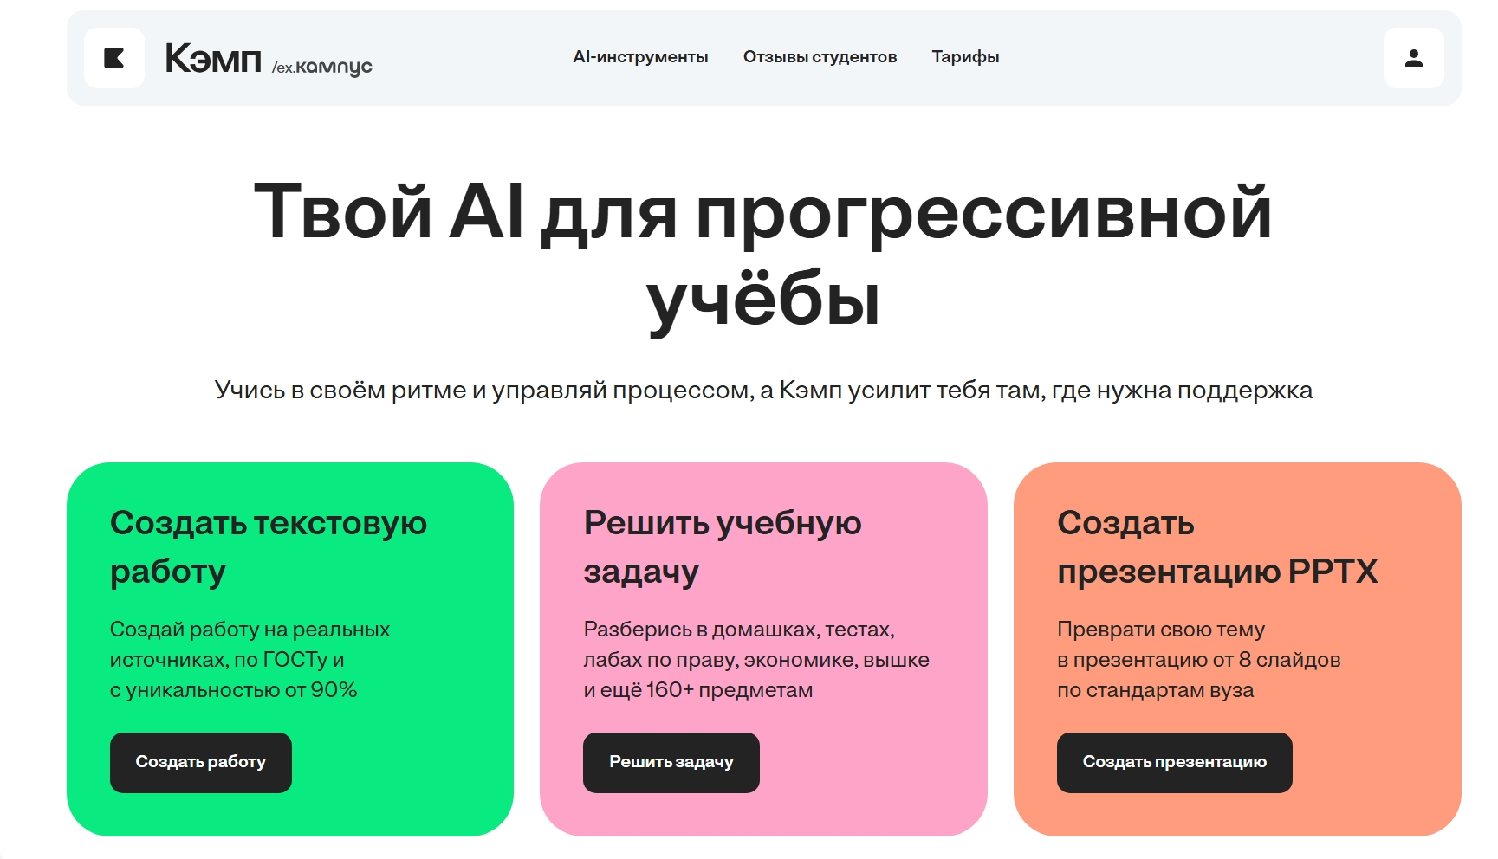
Task: Click the /ex.кампус label beside logo
Action: (x=322, y=67)
